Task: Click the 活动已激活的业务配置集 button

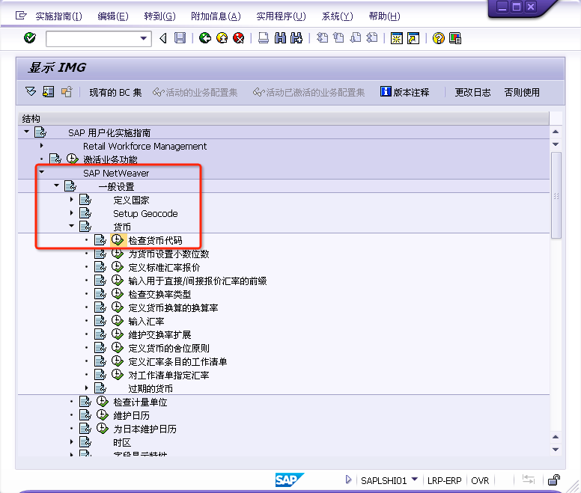Action: click(x=309, y=92)
